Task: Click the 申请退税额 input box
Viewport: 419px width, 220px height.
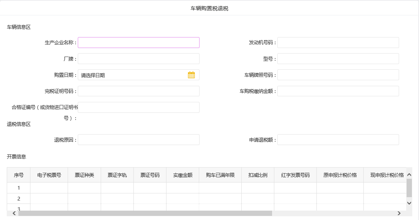Action: pyautogui.click(x=338, y=140)
